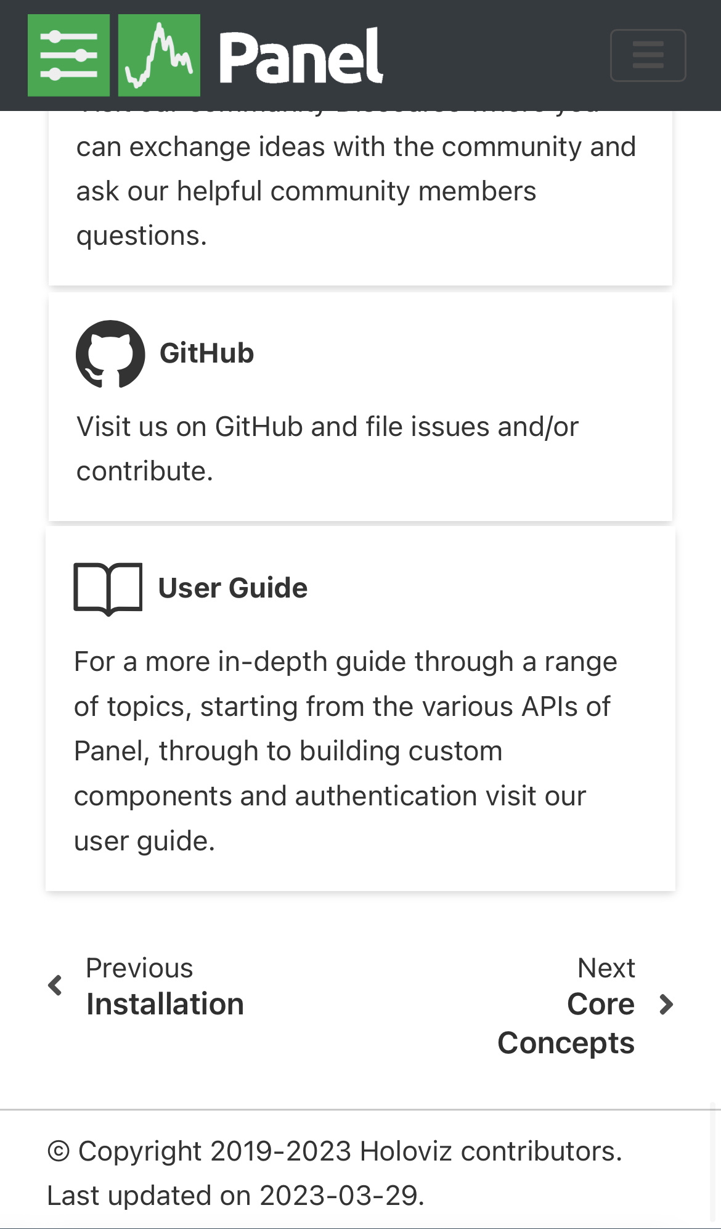Click the hamburger icon in the header
721x1229 pixels.
pos(648,55)
